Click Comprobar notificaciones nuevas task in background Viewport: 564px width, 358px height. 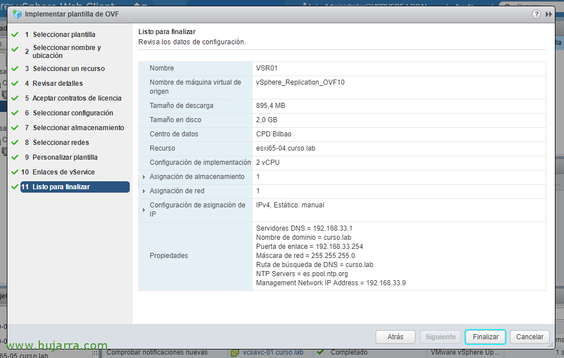point(157,353)
